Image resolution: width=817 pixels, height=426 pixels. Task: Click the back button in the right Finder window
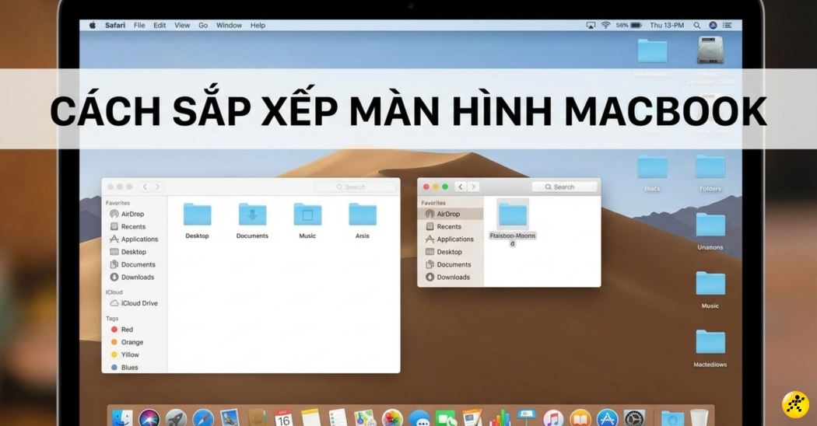pyautogui.click(x=461, y=187)
